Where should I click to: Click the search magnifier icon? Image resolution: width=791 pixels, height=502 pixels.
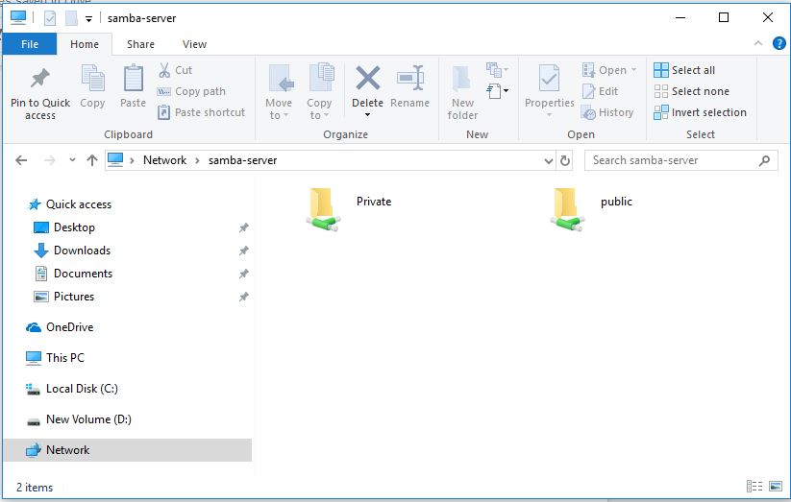(x=765, y=160)
